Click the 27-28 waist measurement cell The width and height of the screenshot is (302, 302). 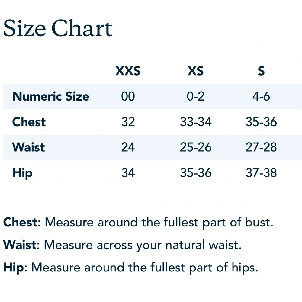click(261, 147)
